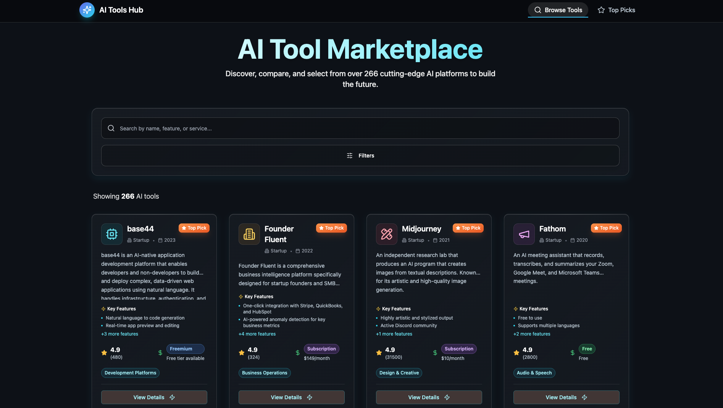This screenshot has height=408, width=723.
Task: Click 'Active Discord community' feature
Action: coord(408,326)
